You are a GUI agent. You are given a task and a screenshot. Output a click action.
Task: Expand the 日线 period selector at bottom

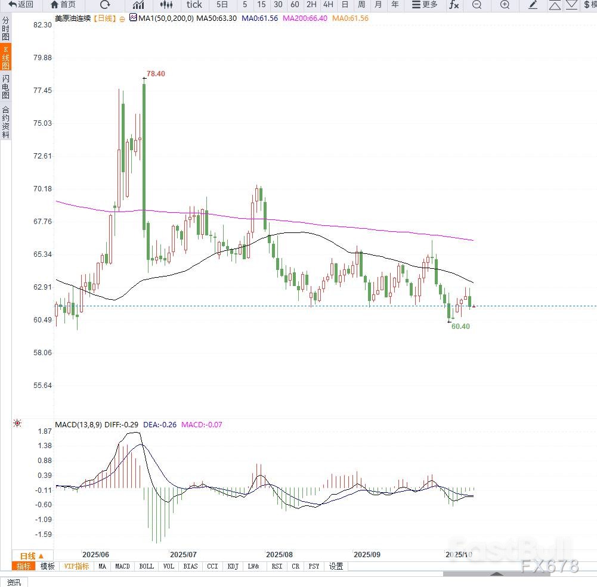pyautogui.click(x=32, y=556)
